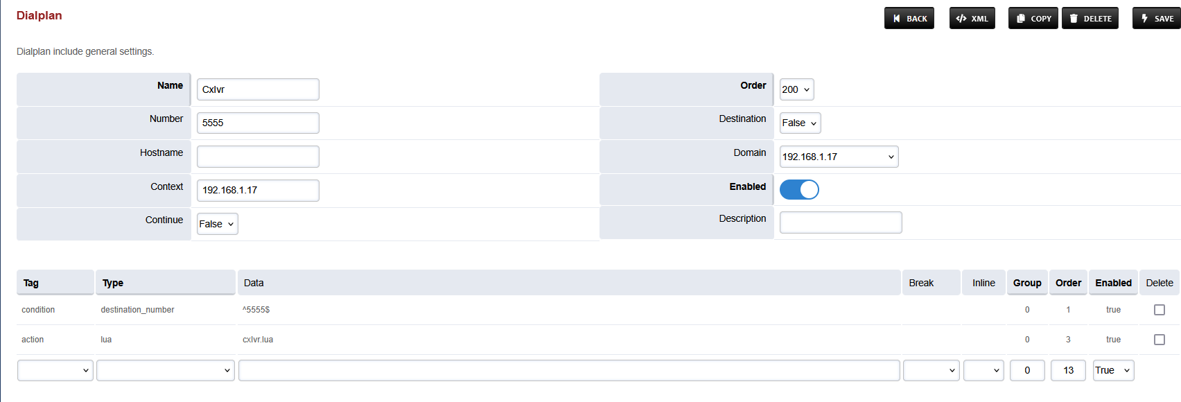The height and width of the screenshot is (402, 1181).
Task: Open the Domain 192.168.1.17 dropdown
Action: click(839, 157)
